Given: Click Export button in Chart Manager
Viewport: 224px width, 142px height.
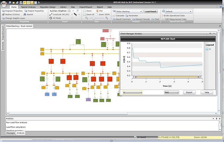Looking at the screenshot, I should pyautogui.click(x=189, y=92).
